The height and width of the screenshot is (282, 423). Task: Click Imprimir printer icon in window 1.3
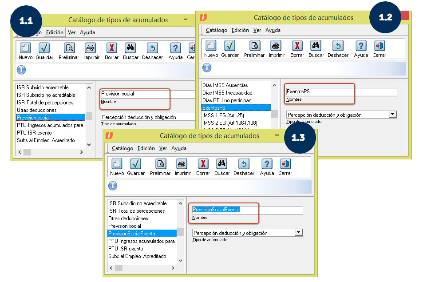click(x=182, y=164)
